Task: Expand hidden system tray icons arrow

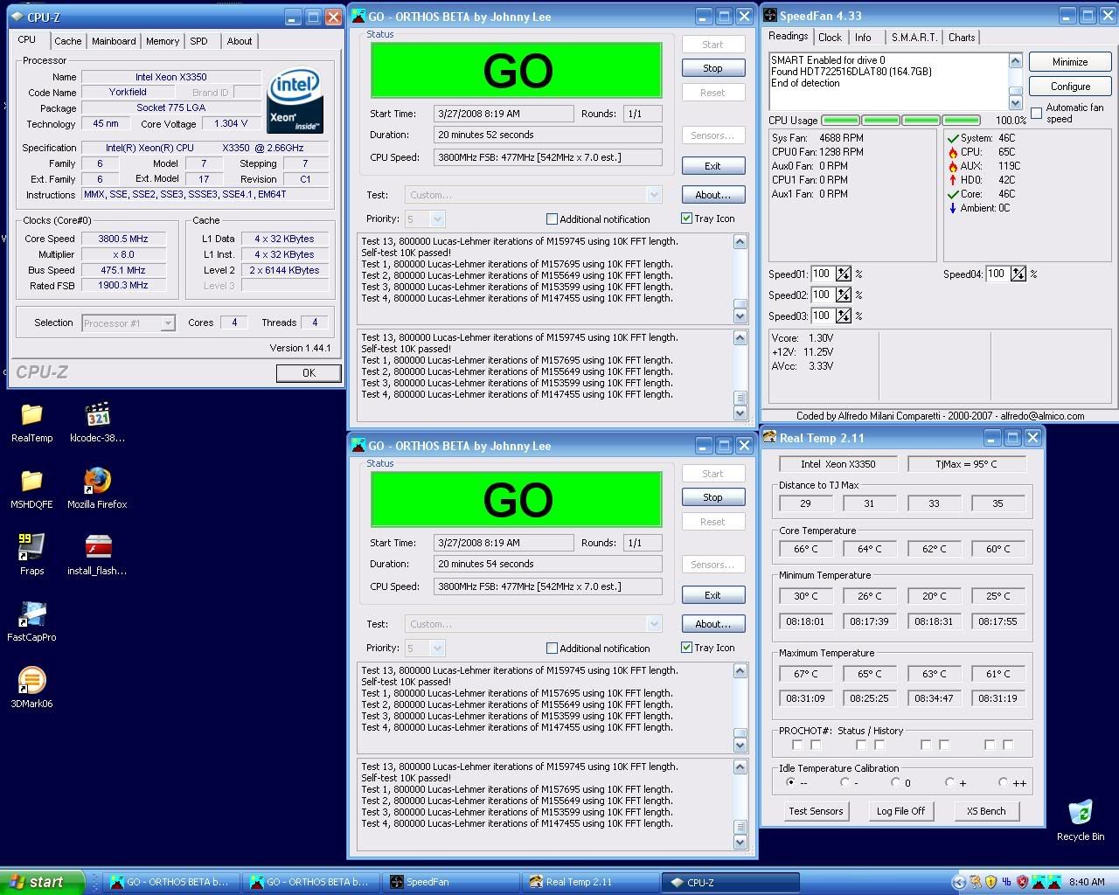Action: click(959, 882)
